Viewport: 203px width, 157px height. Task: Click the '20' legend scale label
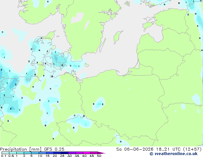(55, 156)
